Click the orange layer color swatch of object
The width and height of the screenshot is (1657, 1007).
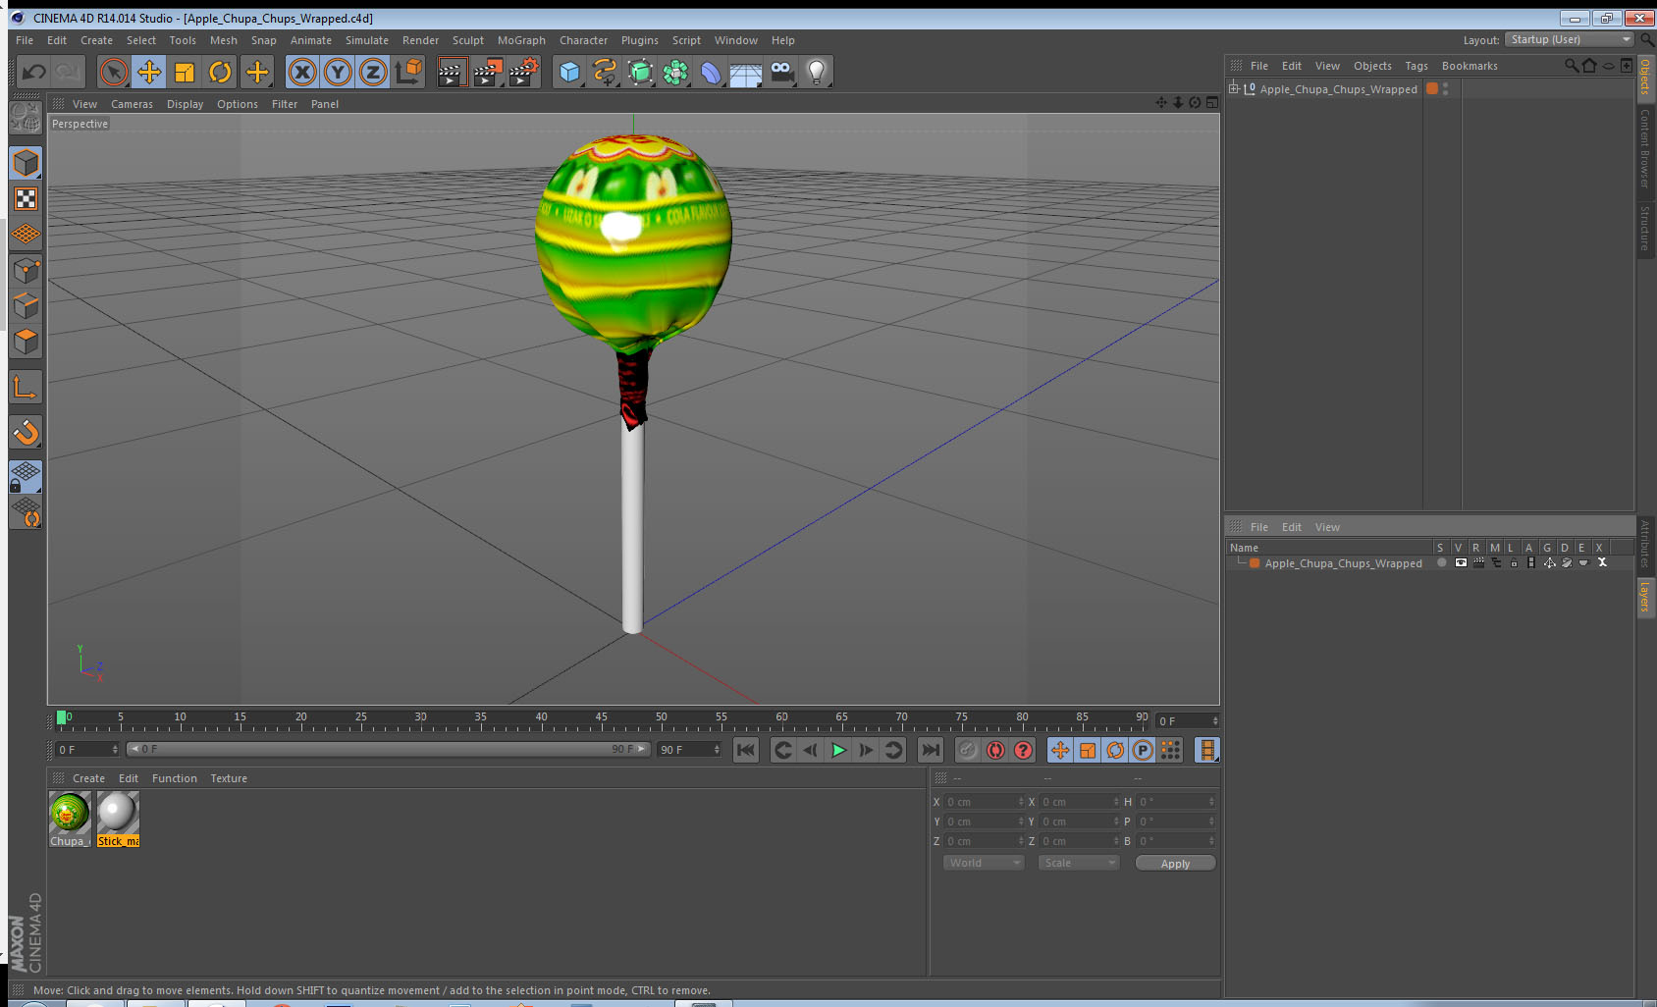(1432, 88)
